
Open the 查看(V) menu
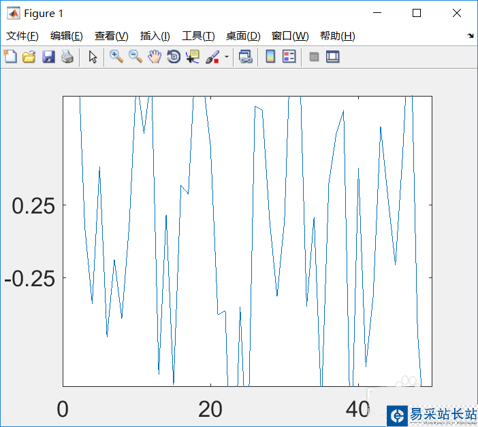tap(111, 36)
